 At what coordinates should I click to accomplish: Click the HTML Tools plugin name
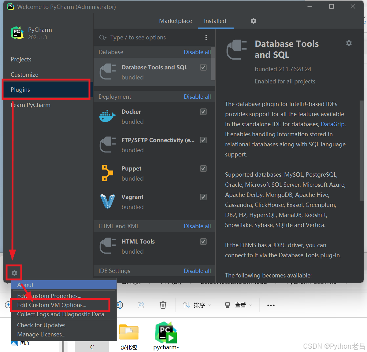pyautogui.click(x=138, y=241)
